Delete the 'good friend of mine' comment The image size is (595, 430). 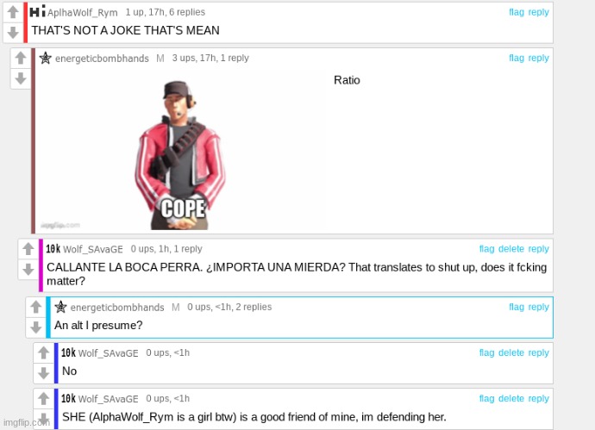(x=511, y=398)
